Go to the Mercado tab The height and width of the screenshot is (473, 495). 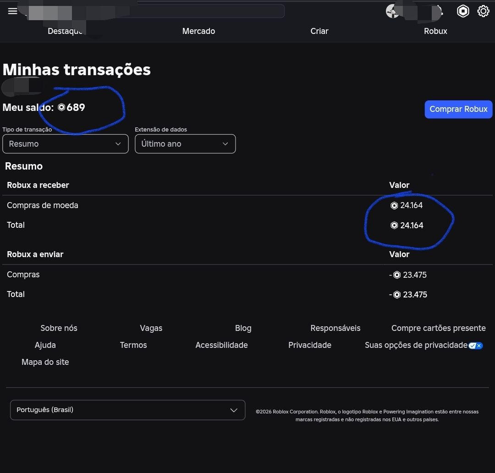point(198,31)
